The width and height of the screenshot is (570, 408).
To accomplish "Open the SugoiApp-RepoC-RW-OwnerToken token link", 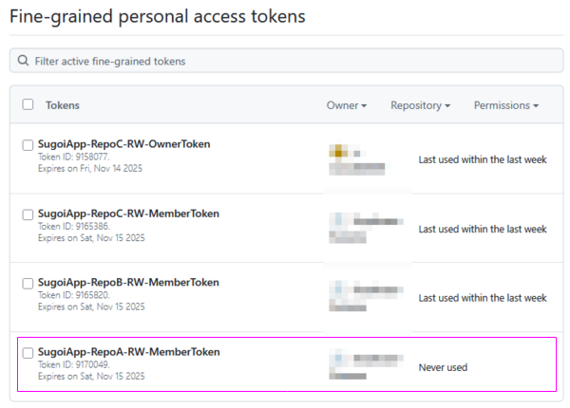I will (123, 144).
